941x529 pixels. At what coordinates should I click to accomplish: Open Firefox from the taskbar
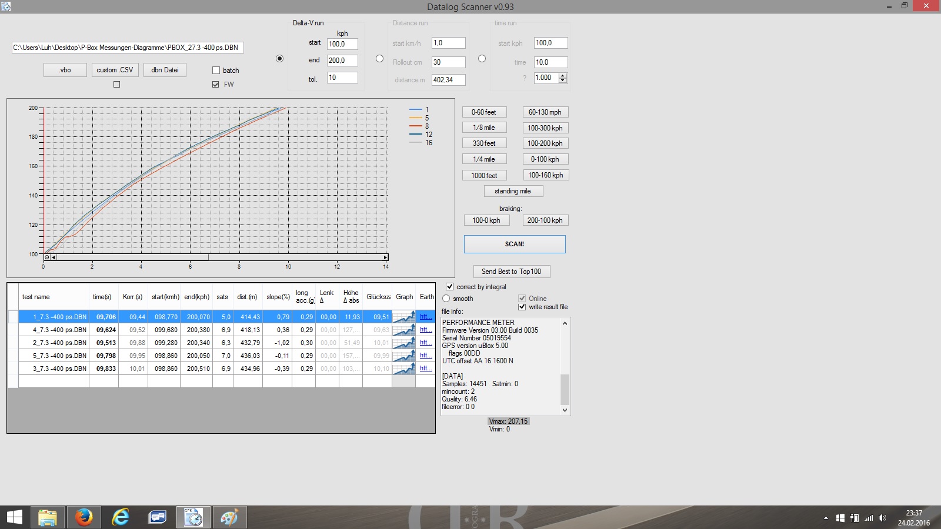pos(84,517)
